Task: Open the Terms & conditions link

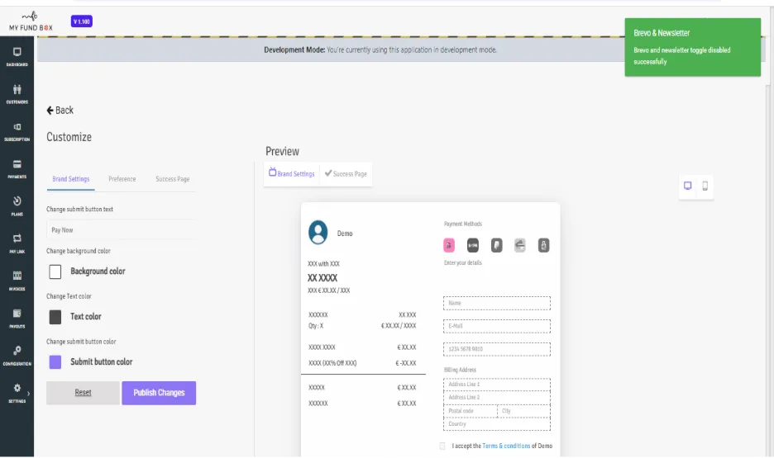Action: tap(506, 446)
